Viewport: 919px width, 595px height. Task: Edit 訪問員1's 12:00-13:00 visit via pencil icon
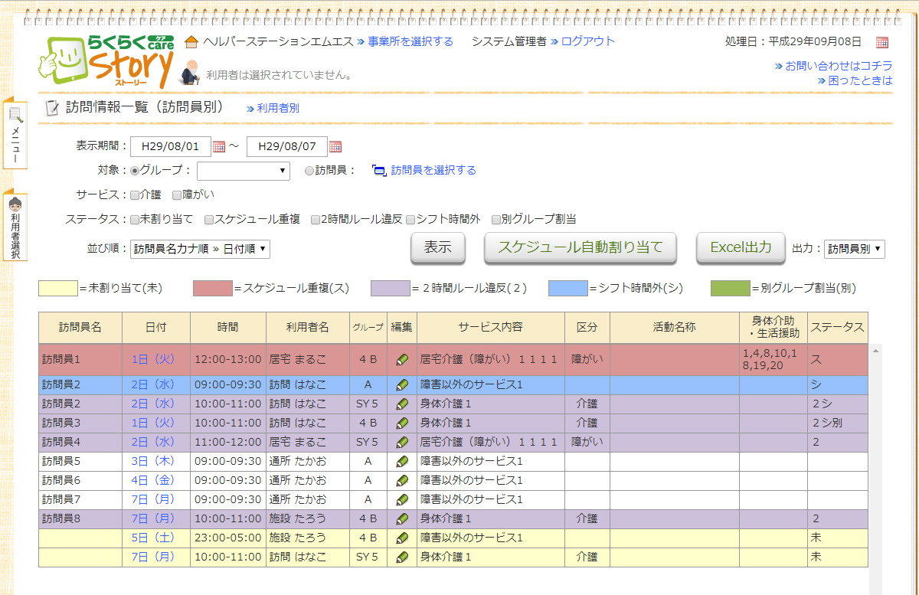click(402, 359)
